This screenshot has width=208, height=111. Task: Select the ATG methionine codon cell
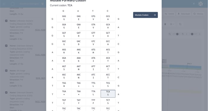tap(93, 51)
